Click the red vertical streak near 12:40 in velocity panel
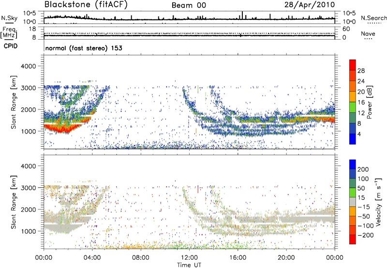This screenshot has height=268, width=387. coord(198,189)
